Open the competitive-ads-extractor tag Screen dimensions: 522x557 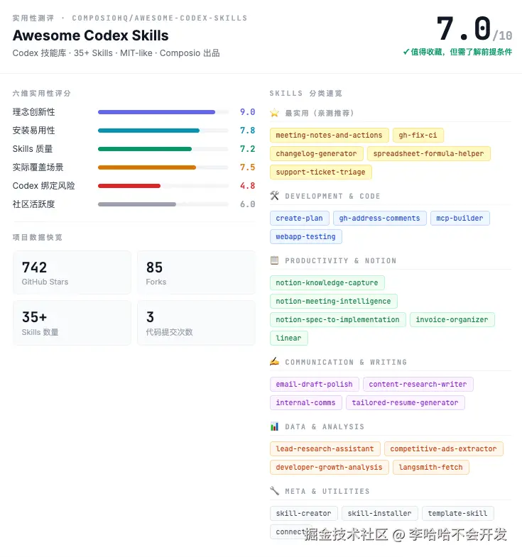443,449
